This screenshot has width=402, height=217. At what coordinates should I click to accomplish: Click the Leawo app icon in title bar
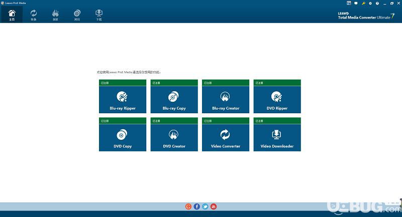pos(3,3)
